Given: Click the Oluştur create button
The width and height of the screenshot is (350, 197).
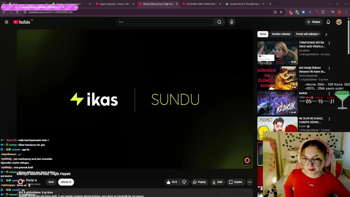Looking at the screenshot, I should (313, 22).
